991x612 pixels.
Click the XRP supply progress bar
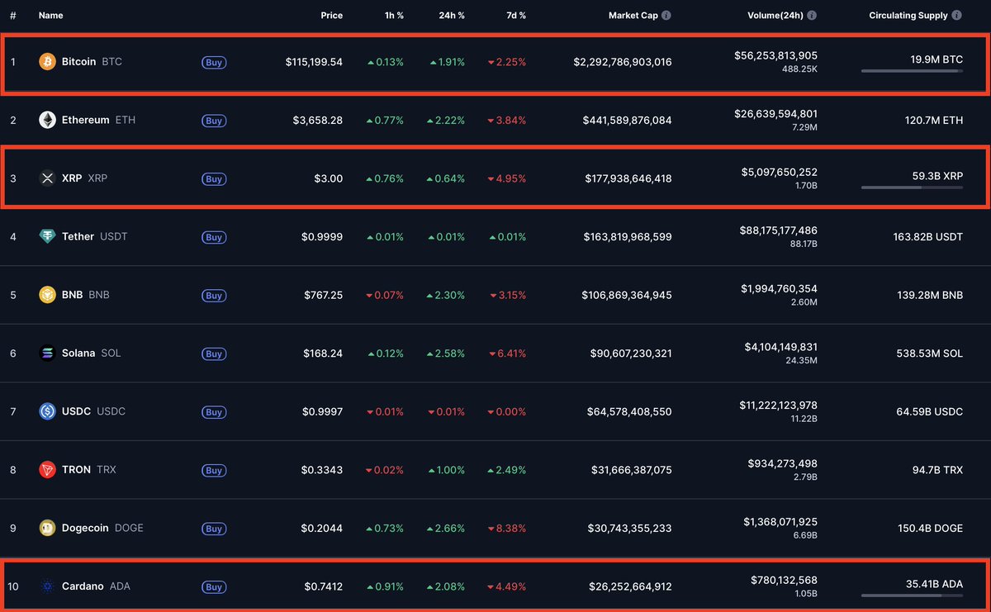(x=912, y=187)
